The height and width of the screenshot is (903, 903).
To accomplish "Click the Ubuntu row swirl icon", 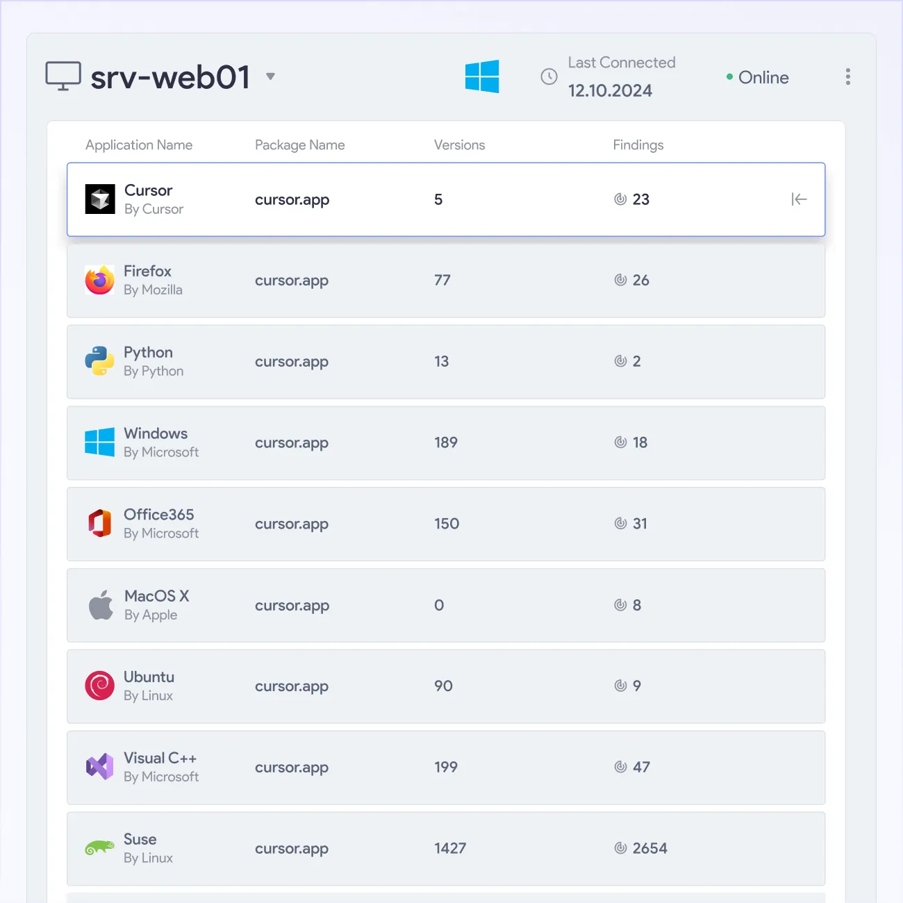I will pyautogui.click(x=100, y=686).
